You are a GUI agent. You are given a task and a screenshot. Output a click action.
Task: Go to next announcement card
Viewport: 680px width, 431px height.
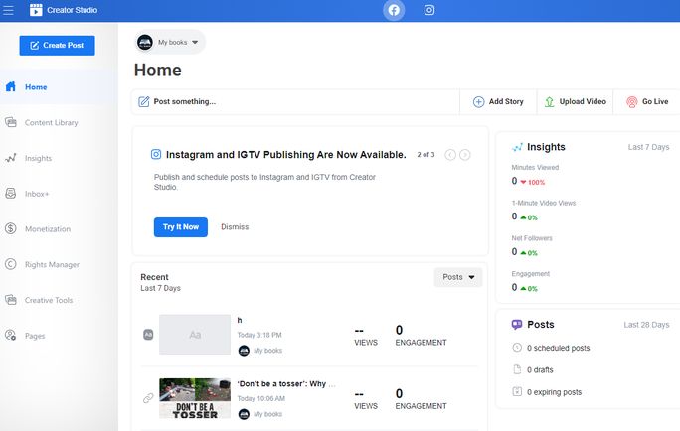point(465,155)
